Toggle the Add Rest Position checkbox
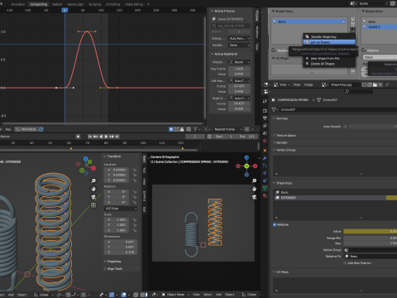 (345, 263)
